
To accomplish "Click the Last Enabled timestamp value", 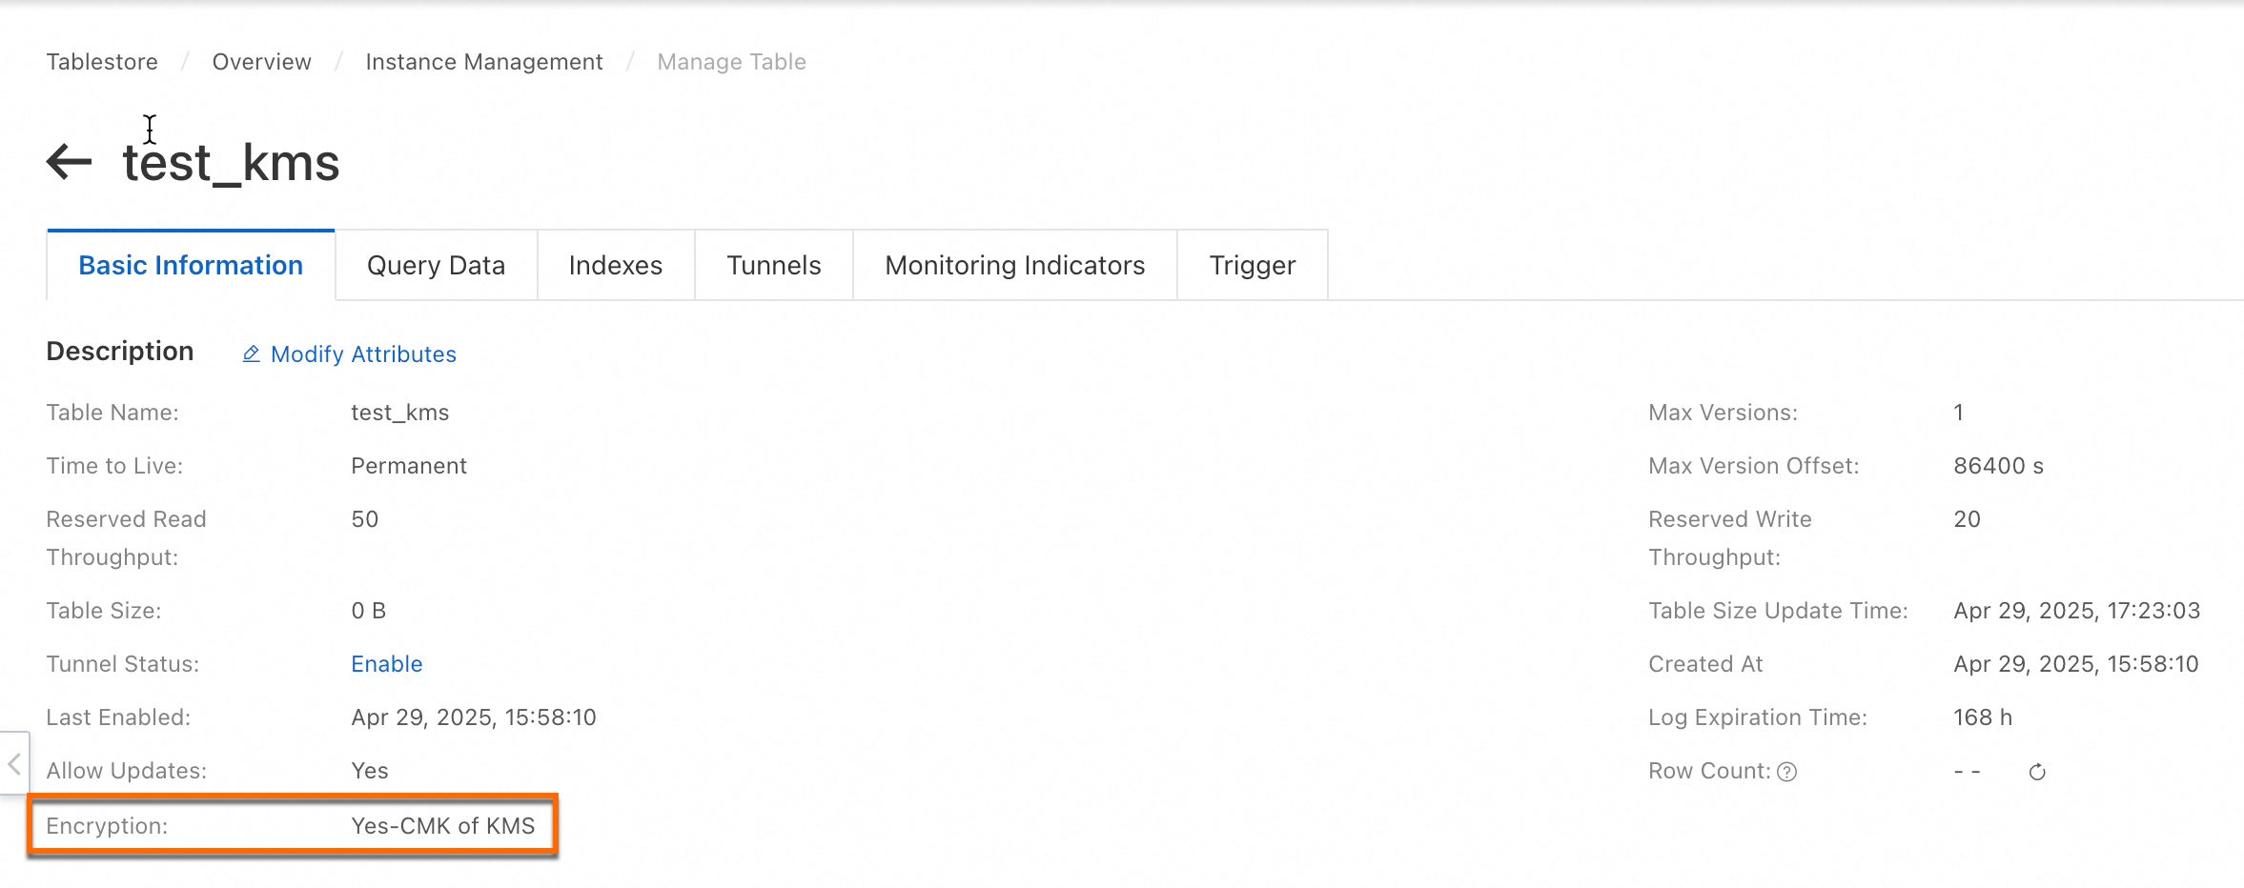I will coord(474,717).
